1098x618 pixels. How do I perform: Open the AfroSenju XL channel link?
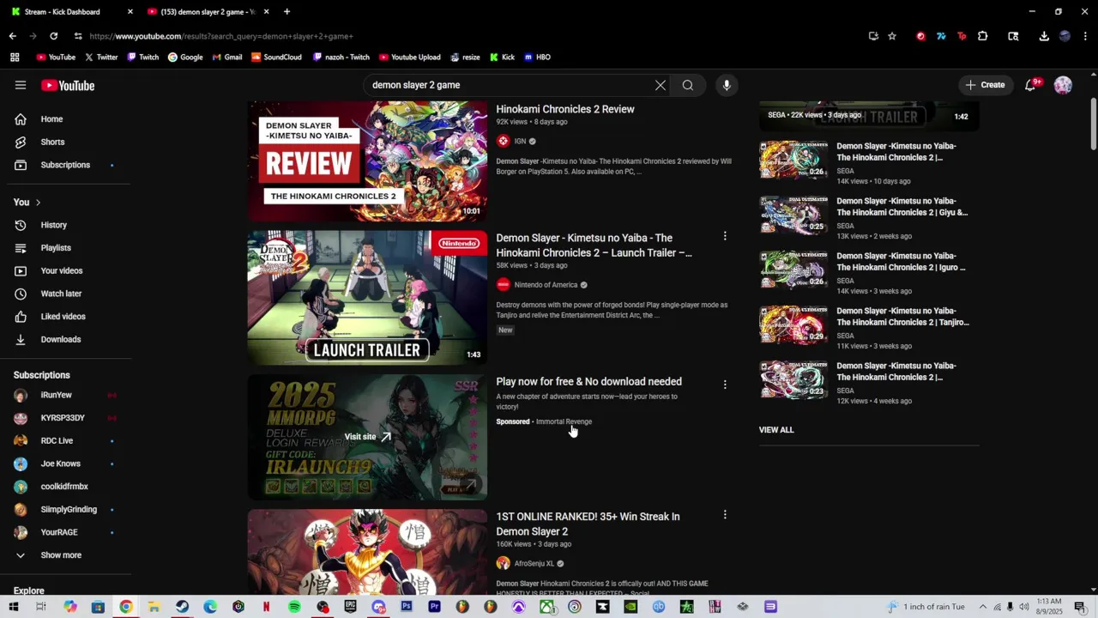click(x=534, y=564)
